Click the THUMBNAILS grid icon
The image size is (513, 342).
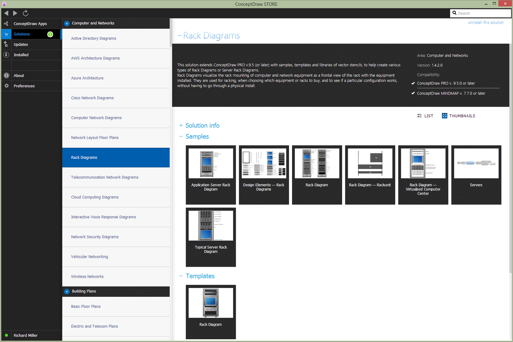pyautogui.click(x=445, y=116)
